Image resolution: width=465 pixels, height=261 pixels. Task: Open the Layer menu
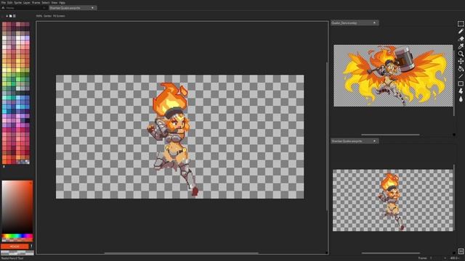(27, 3)
